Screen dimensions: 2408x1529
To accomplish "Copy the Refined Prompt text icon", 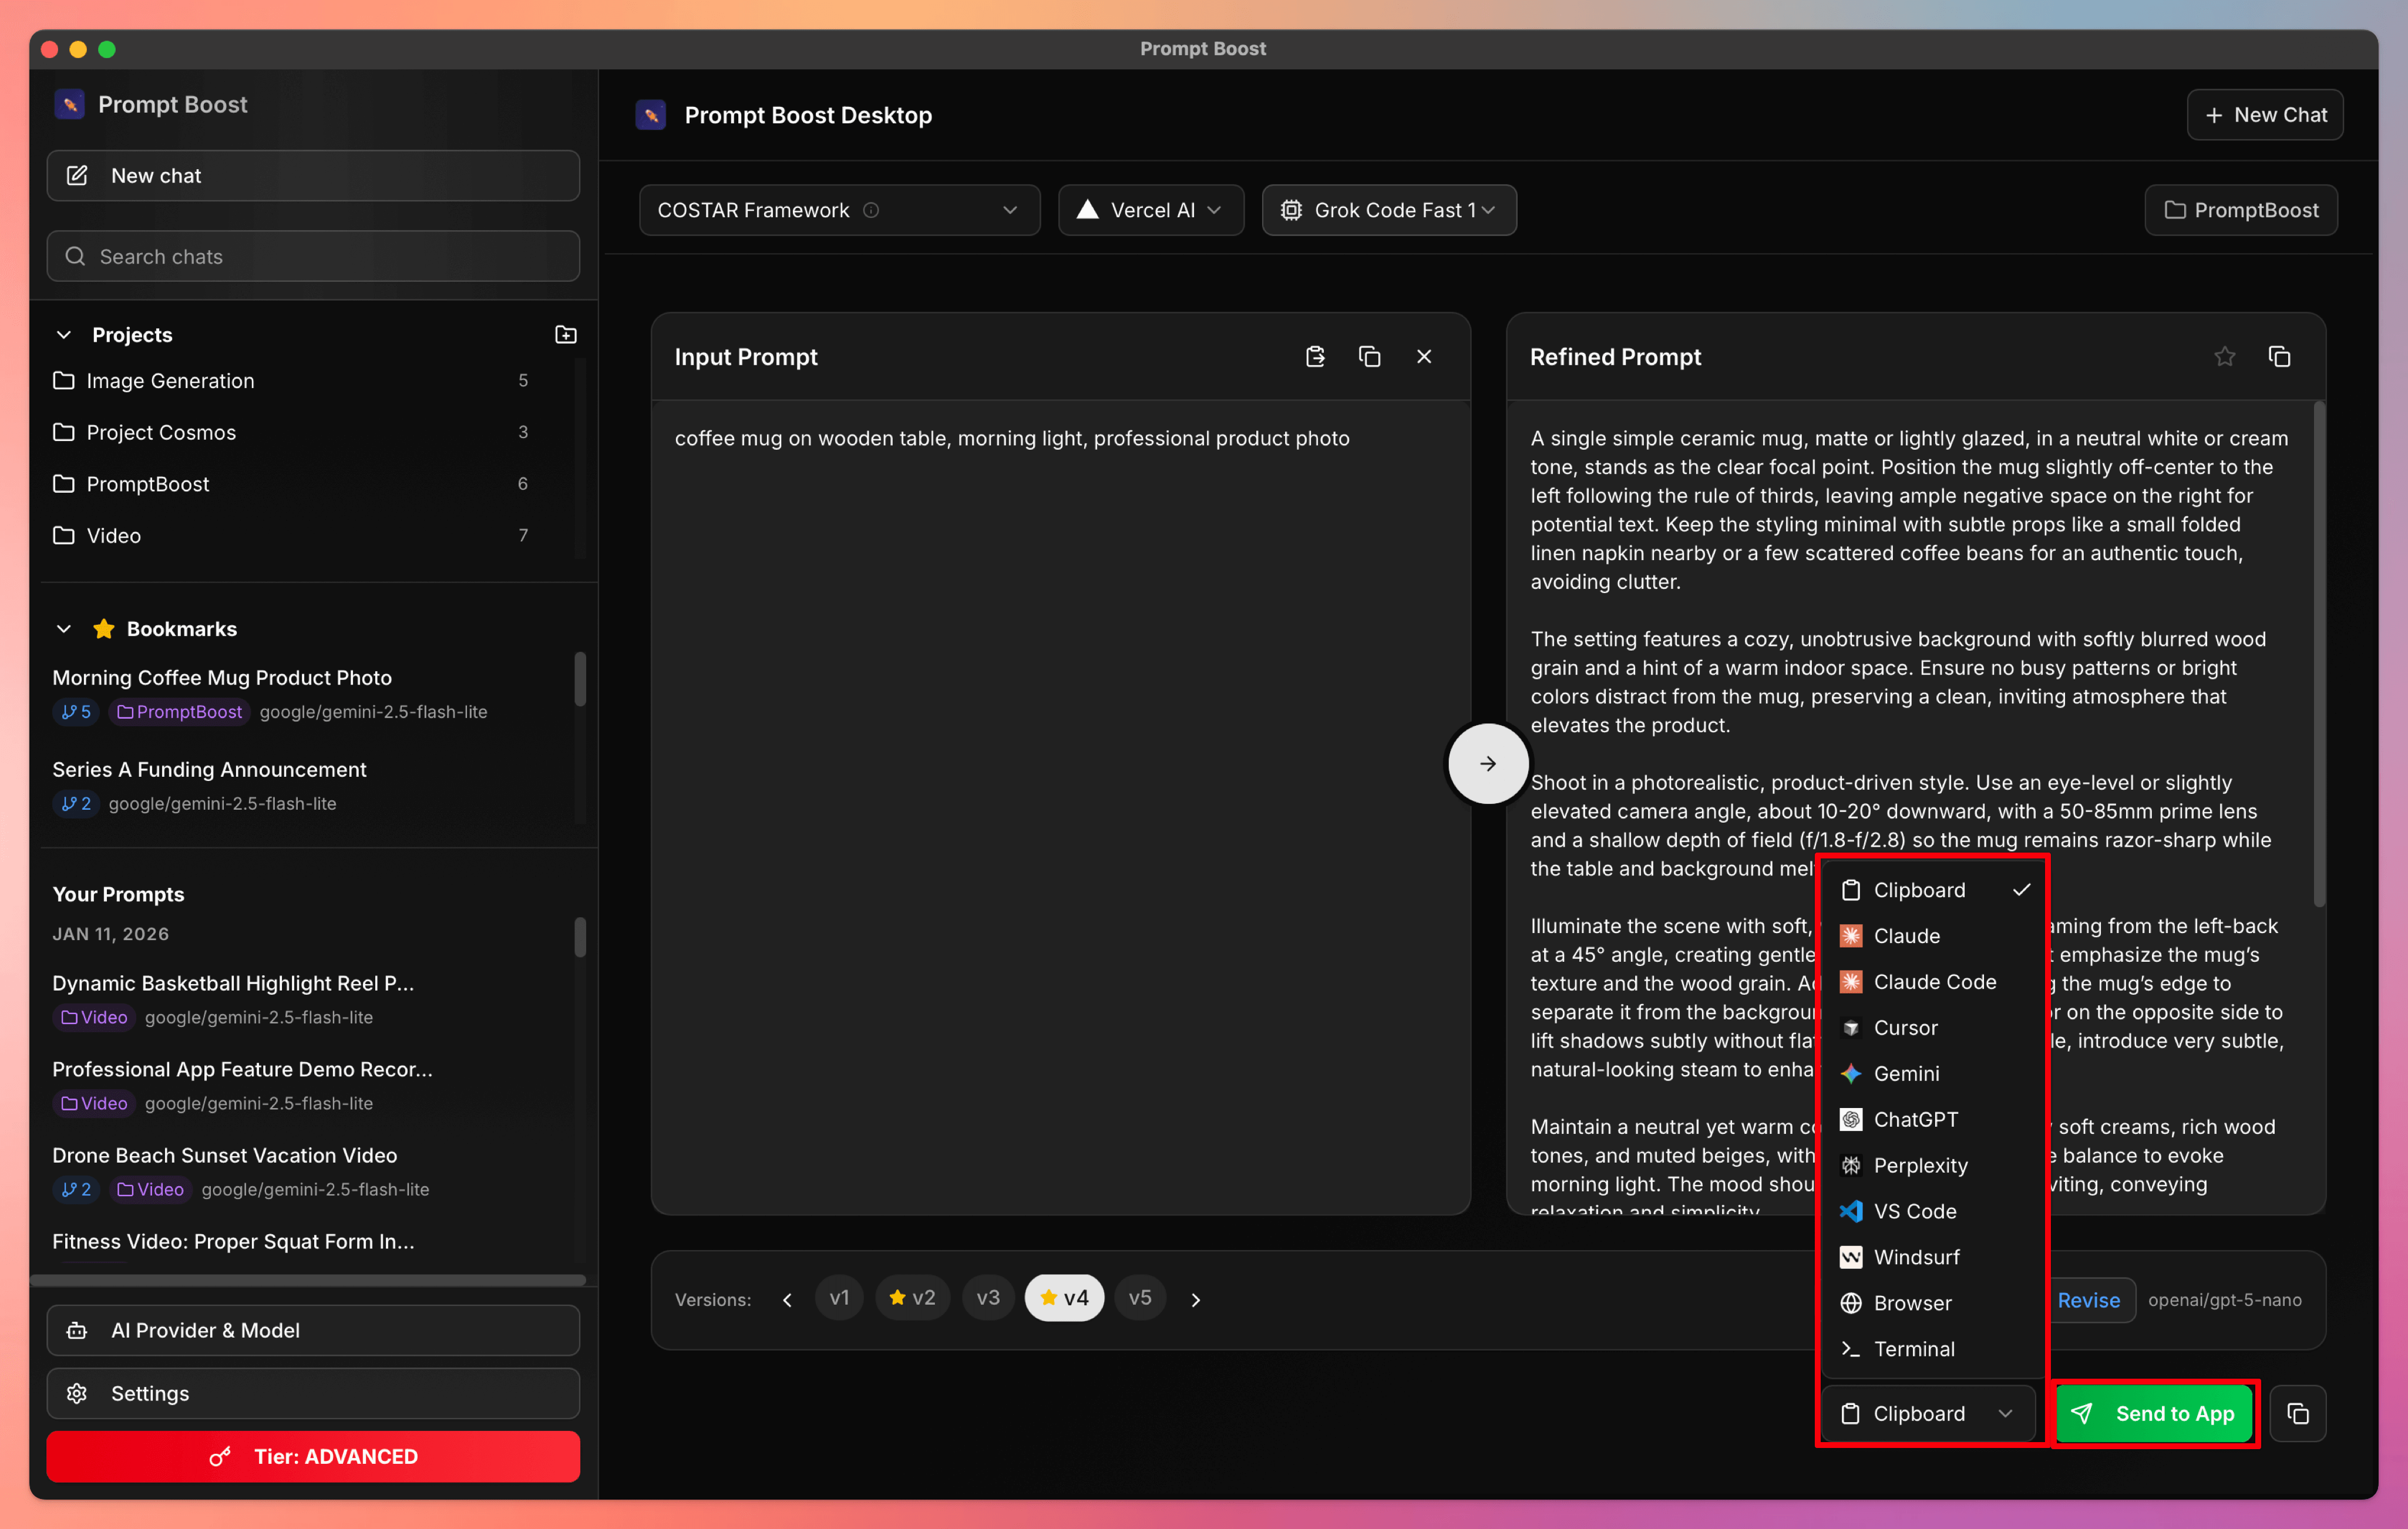I will pyautogui.click(x=2279, y=357).
